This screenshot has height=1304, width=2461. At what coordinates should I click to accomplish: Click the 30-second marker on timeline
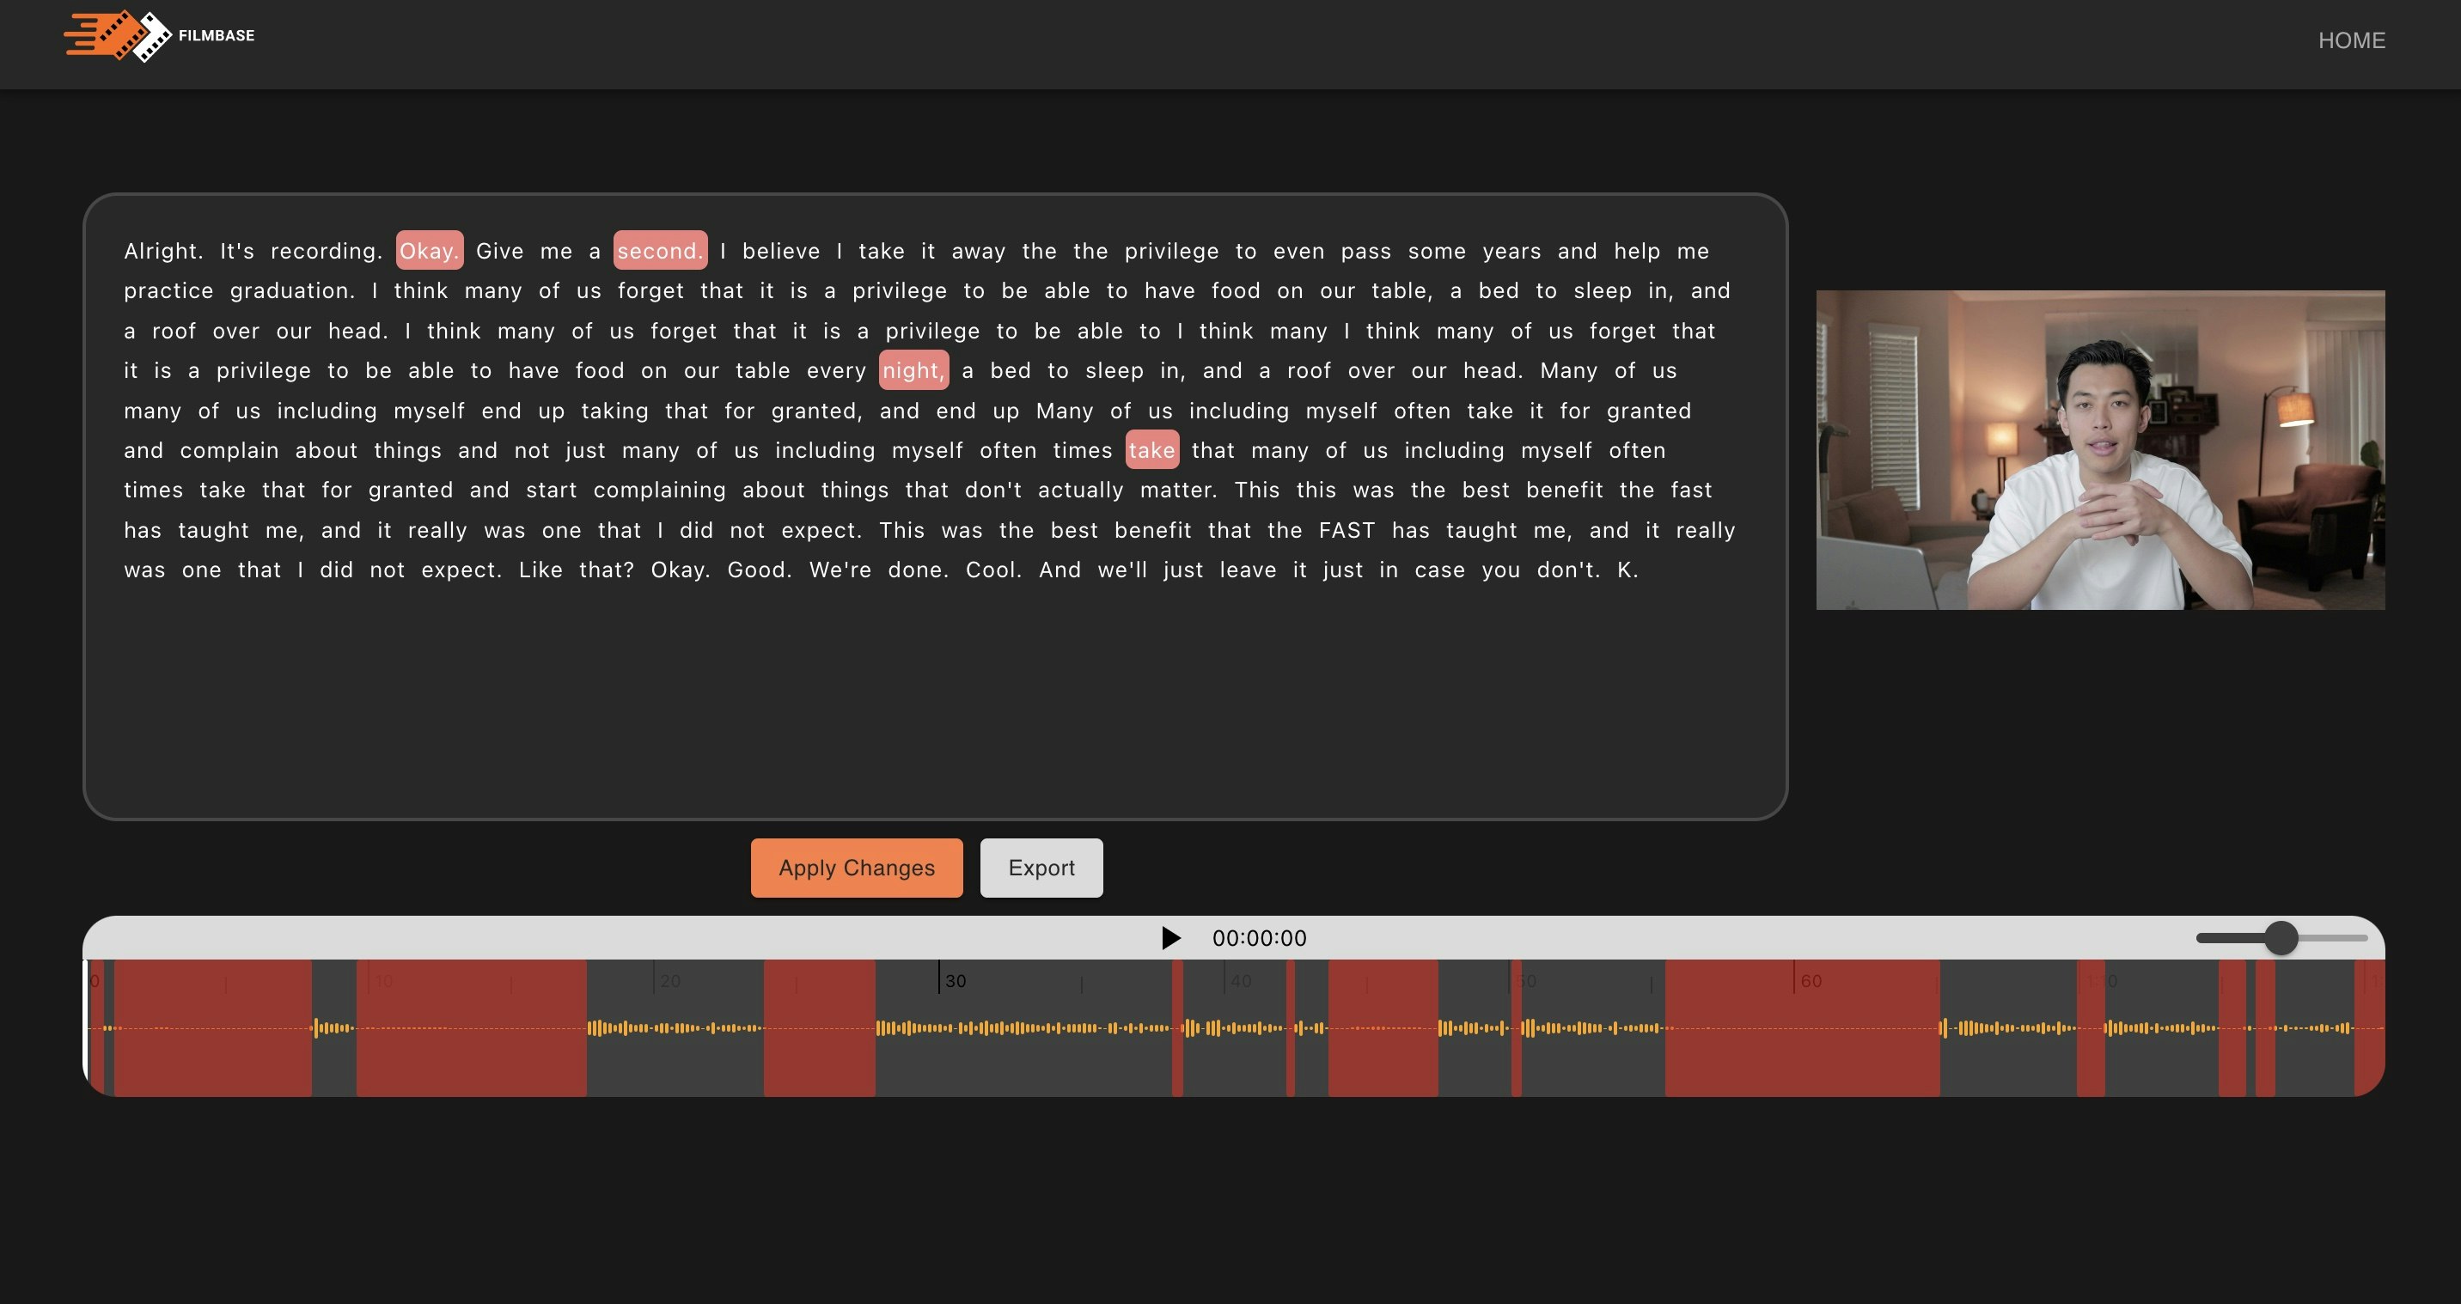coord(955,981)
